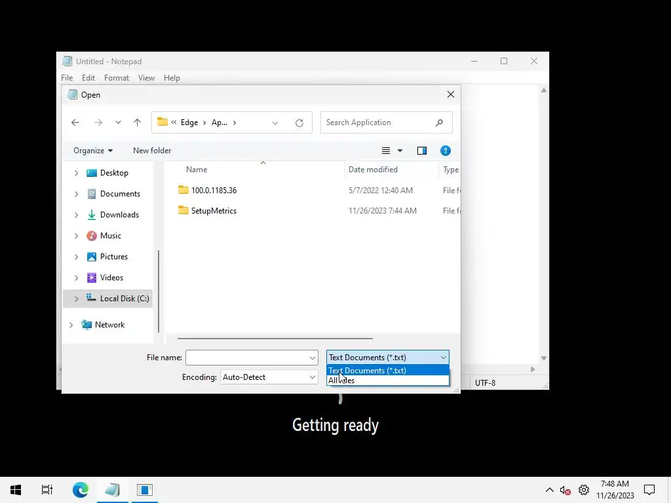
Task: Open Action Center notifications icon
Action: [649, 490]
